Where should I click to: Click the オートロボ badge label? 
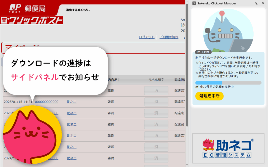pos(203,52)
